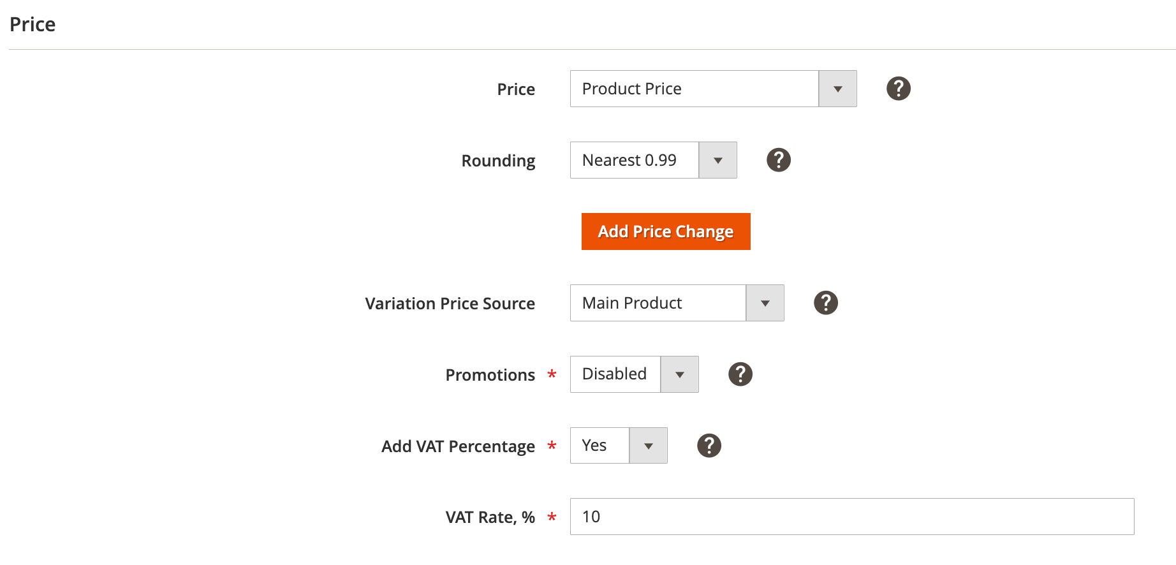Click the Promotions field label
The height and width of the screenshot is (565, 1176).
490,375
